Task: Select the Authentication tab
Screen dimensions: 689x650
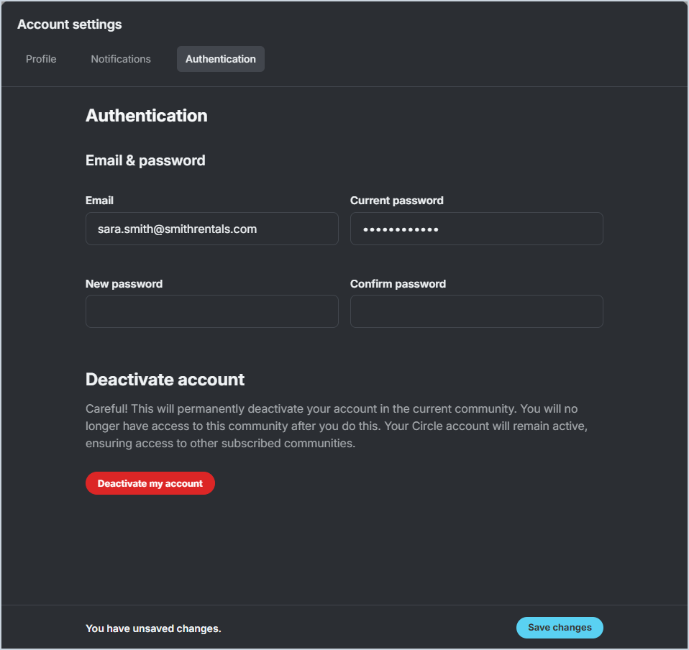Action: click(x=220, y=59)
